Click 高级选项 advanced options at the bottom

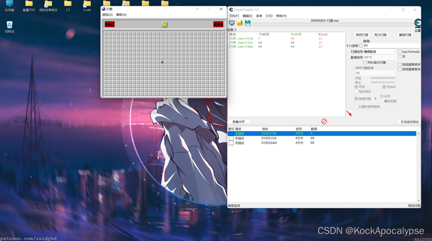pyautogui.click(x=234, y=206)
